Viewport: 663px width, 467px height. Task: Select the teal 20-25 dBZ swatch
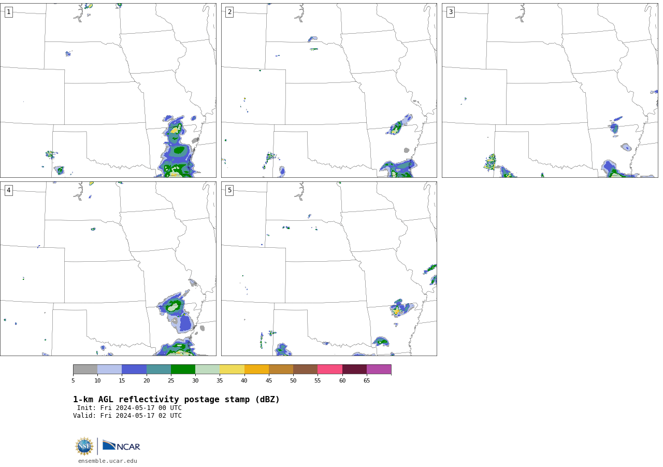pyautogui.click(x=158, y=370)
